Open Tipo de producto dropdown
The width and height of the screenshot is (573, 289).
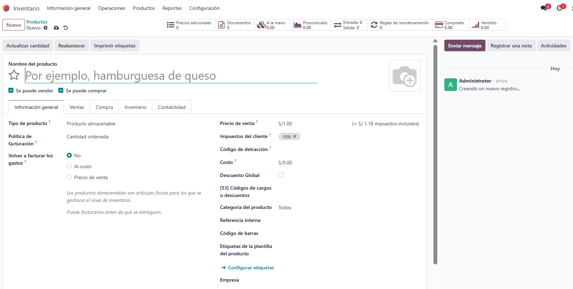click(137, 124)
